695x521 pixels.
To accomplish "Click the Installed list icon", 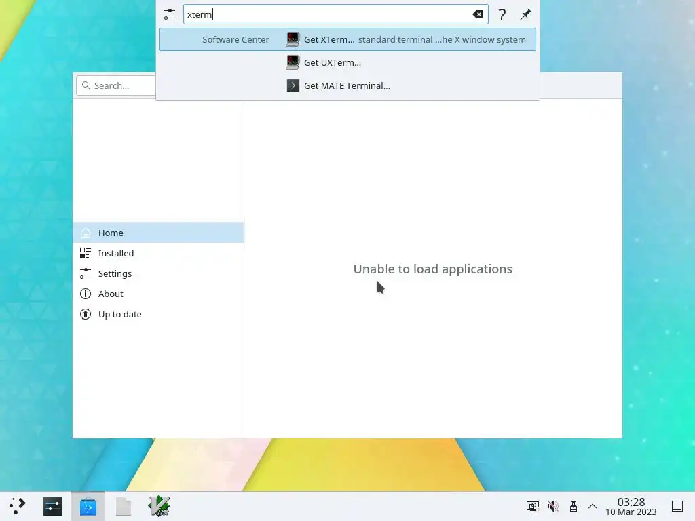I will click(x=86, y=253).
